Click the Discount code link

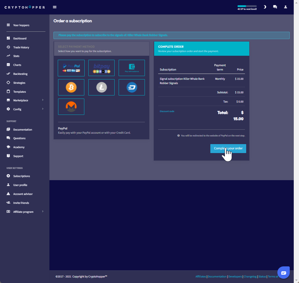pyautogui.click(x=167, y=111)
